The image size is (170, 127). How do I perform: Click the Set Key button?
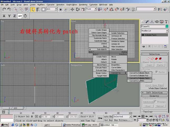(108, 120)
